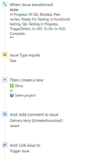Viewport: 104px width, 160px height.
Task: Click the Same project label
Action: click(x=25, y=95)
